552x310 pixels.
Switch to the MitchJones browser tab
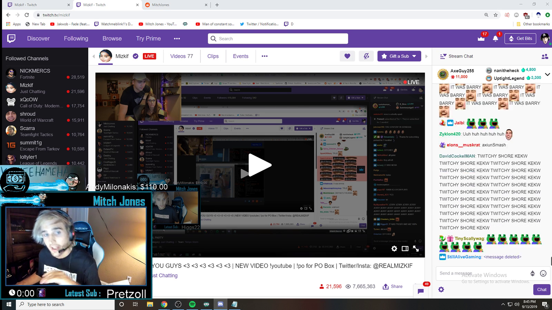click(x=176, y=5)
